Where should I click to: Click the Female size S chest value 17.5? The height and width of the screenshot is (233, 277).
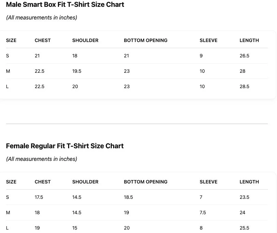[39, 197]
